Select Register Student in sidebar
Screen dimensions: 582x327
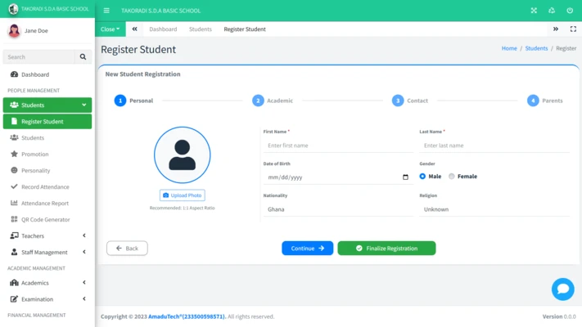tap(47, 121)
